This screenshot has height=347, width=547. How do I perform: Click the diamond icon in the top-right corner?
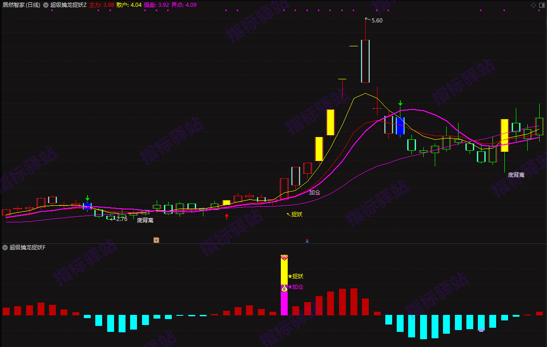533,5
